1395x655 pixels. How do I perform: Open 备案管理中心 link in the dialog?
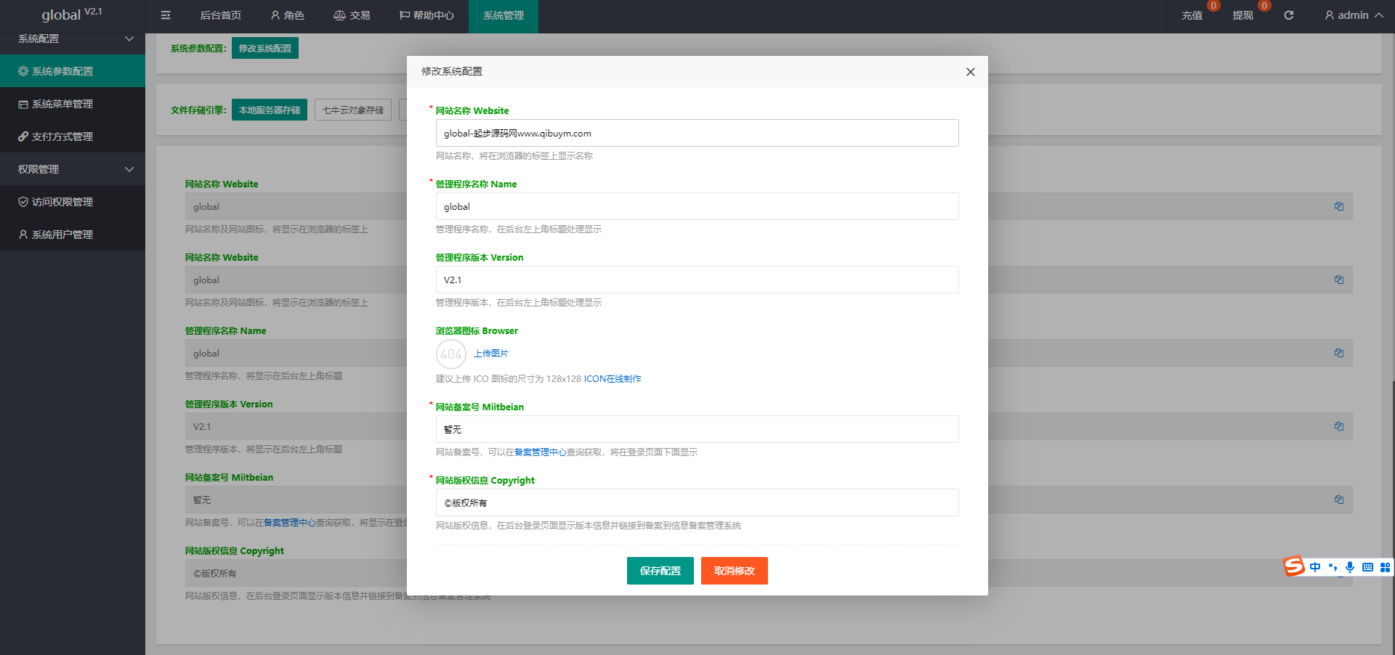point(541,452)
